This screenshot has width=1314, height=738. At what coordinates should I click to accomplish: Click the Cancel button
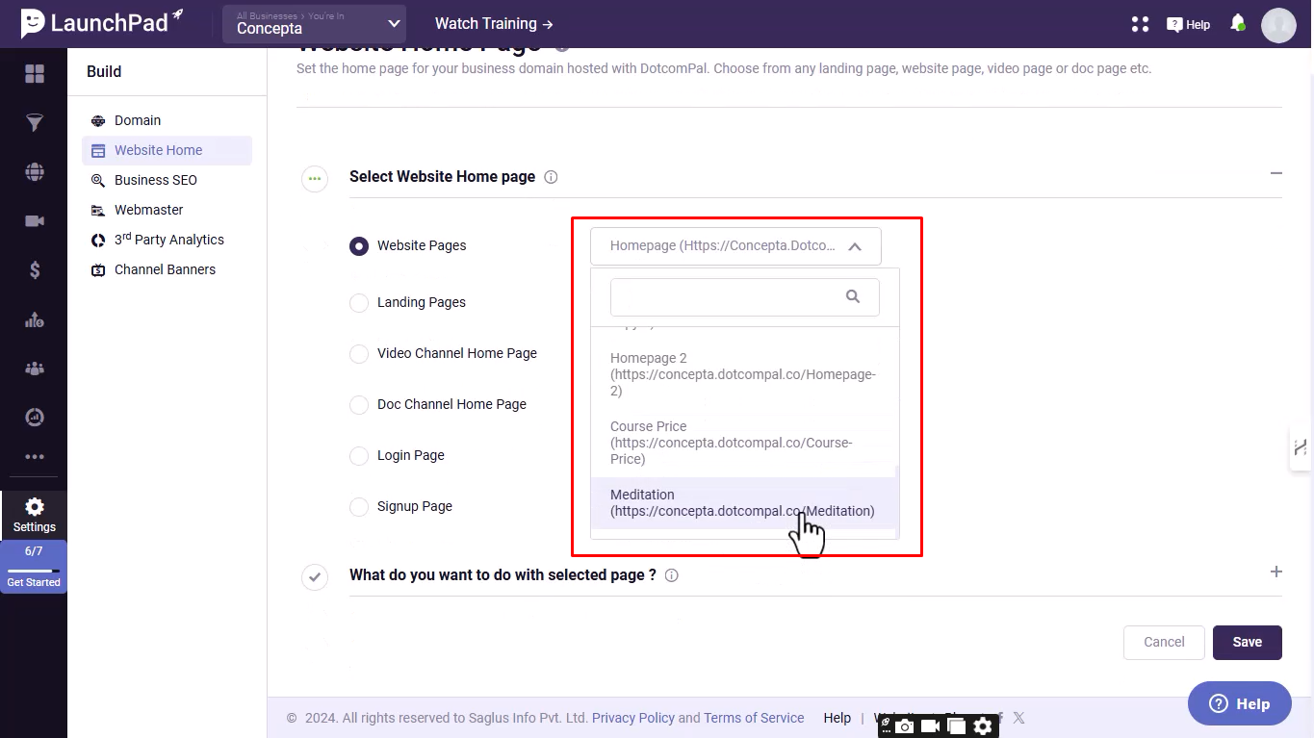coord(1164,643)
